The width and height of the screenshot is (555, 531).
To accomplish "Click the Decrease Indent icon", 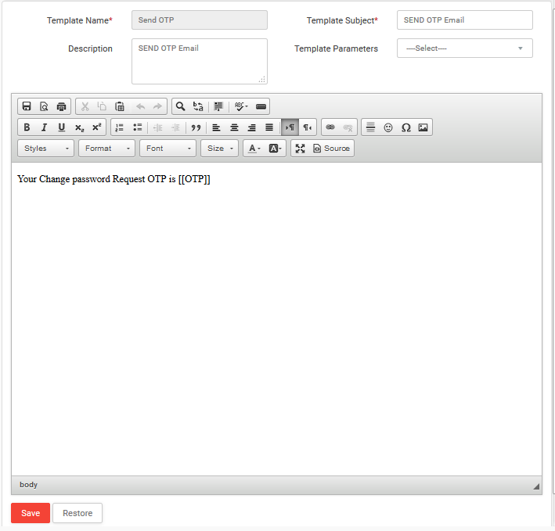I will coord(158,127).
